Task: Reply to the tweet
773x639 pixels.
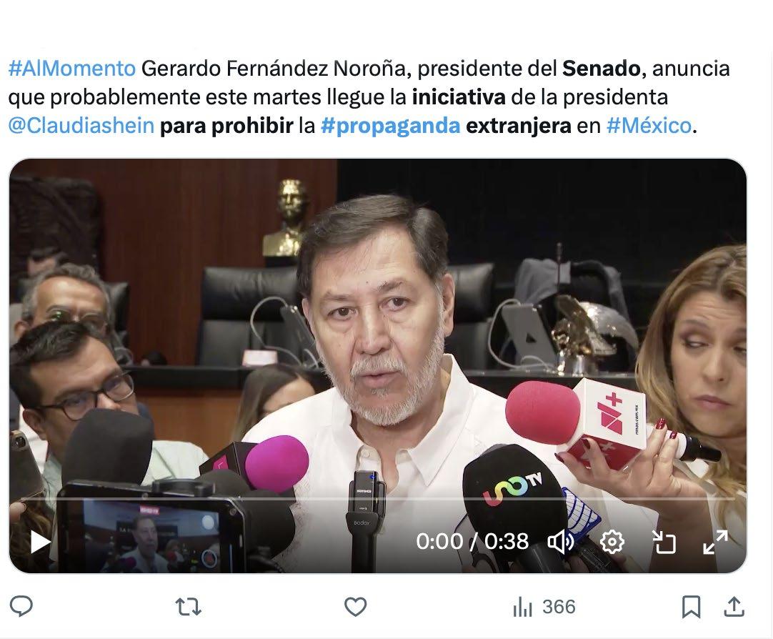Action: click(21, 606)
